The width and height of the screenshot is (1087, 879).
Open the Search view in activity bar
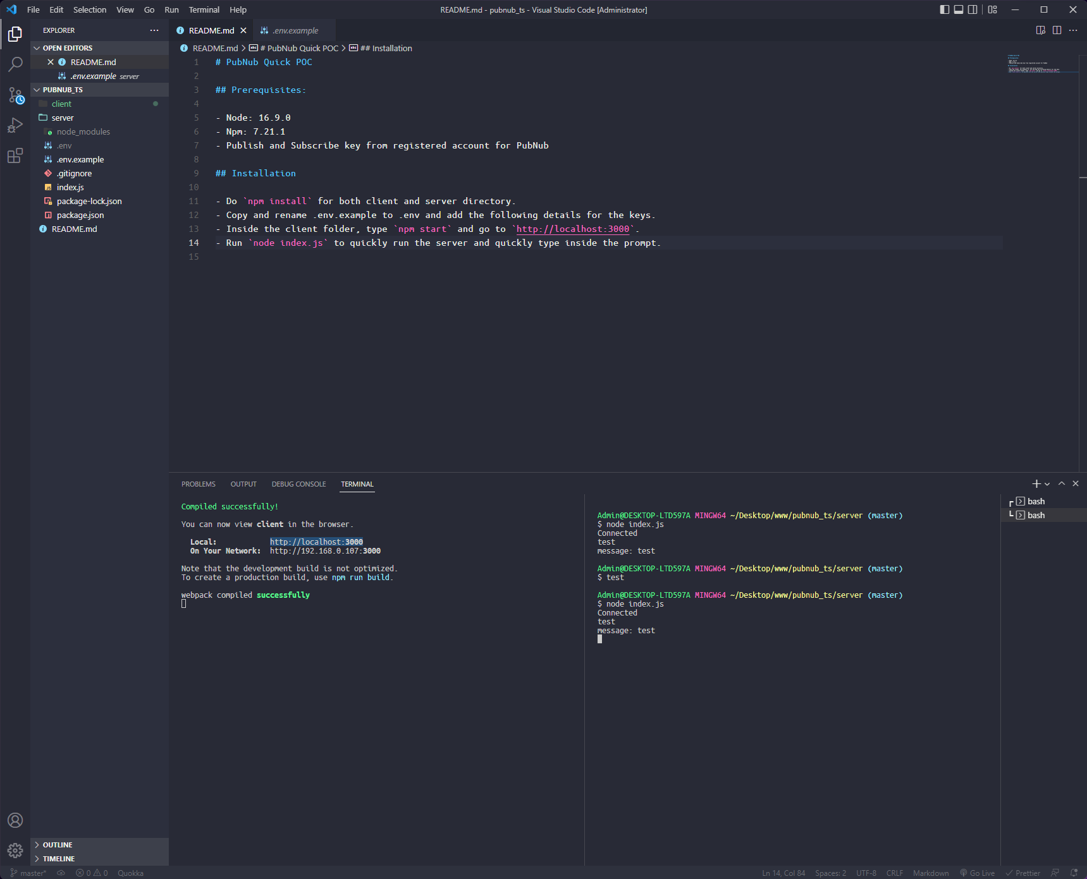click(15, 64)
